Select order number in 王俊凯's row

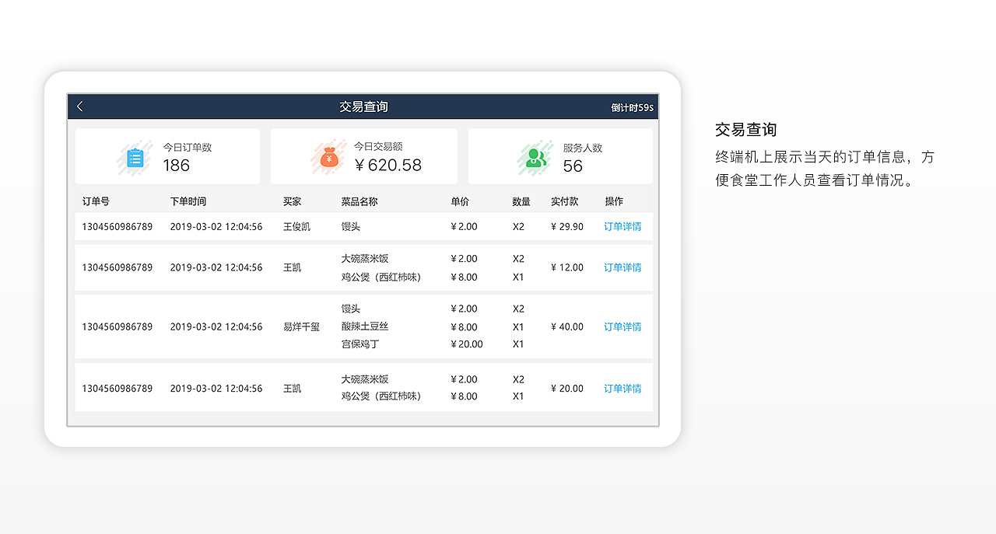coord(117,227)
